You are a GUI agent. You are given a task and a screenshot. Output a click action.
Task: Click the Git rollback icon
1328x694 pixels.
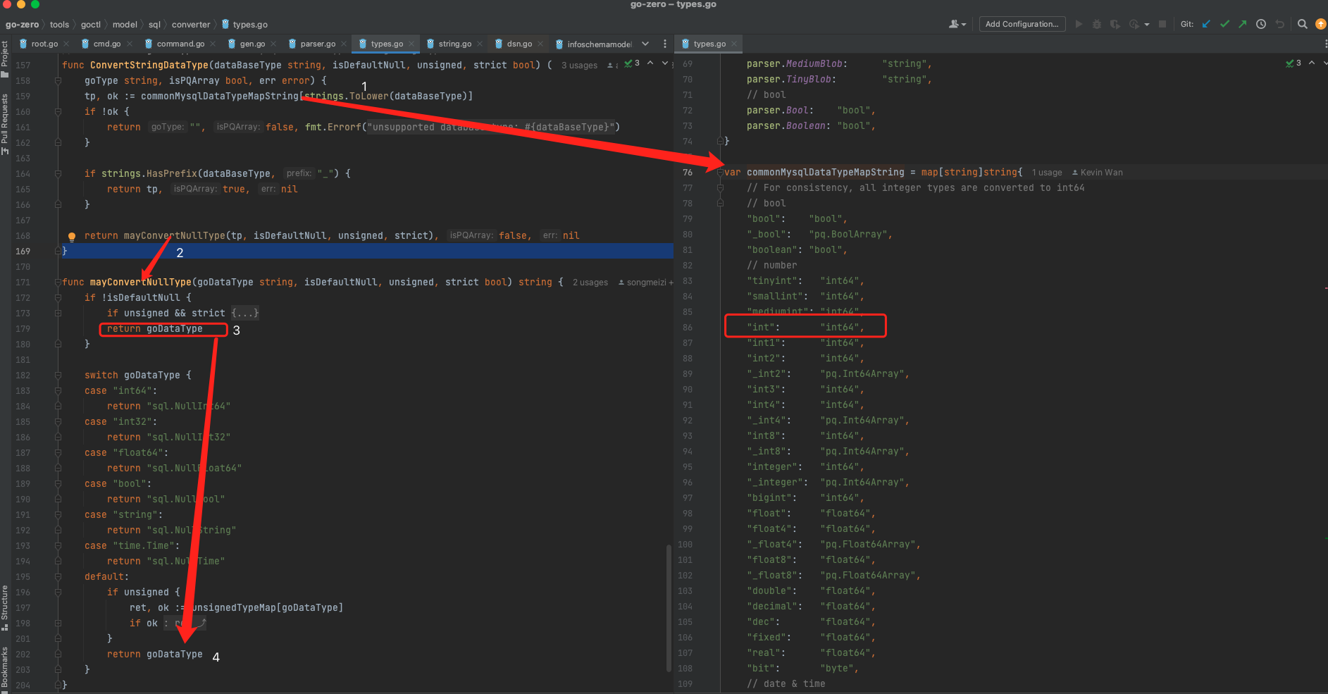tap(1279, 24)
